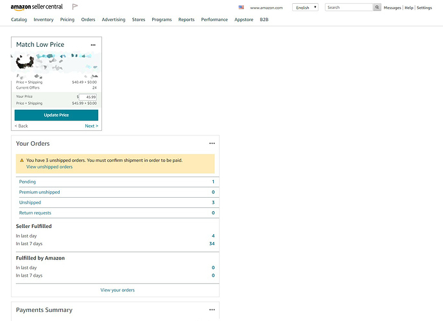Click Unshipped count 3

tap(213, 203)
